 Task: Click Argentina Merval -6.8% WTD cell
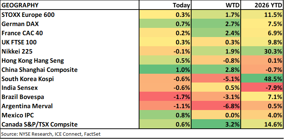pos(216,106)
